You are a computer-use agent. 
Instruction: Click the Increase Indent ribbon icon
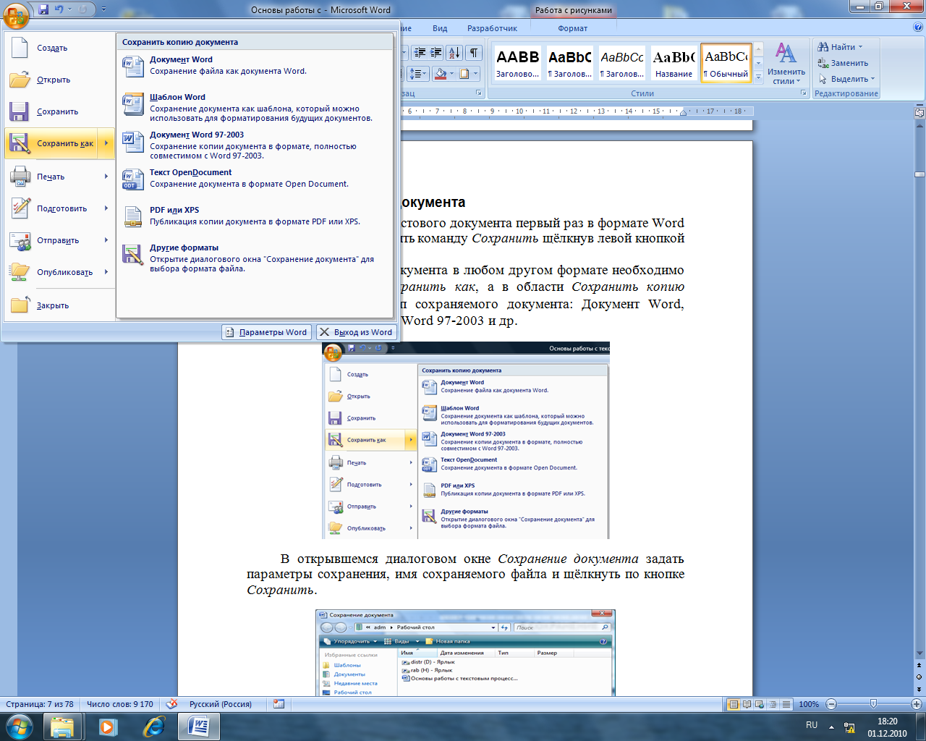pyautogui.click(x=436, y=53)
